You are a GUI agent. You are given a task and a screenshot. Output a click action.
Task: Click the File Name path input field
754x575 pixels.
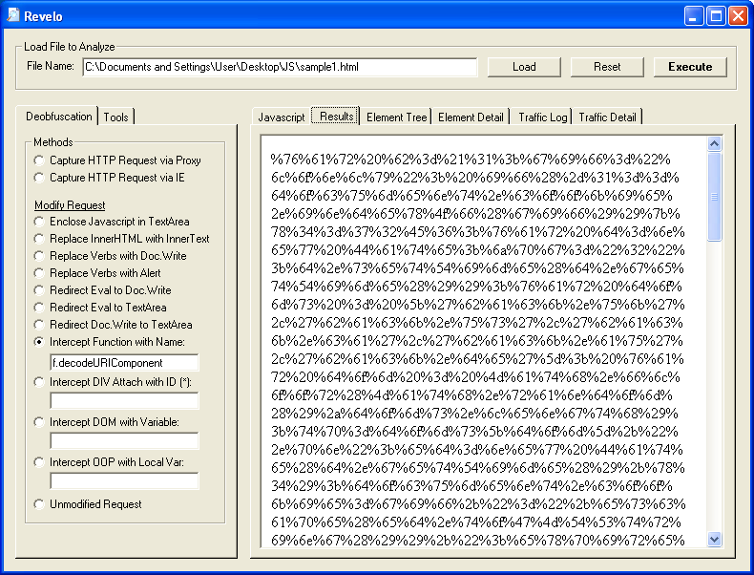[x=279, y=67]
